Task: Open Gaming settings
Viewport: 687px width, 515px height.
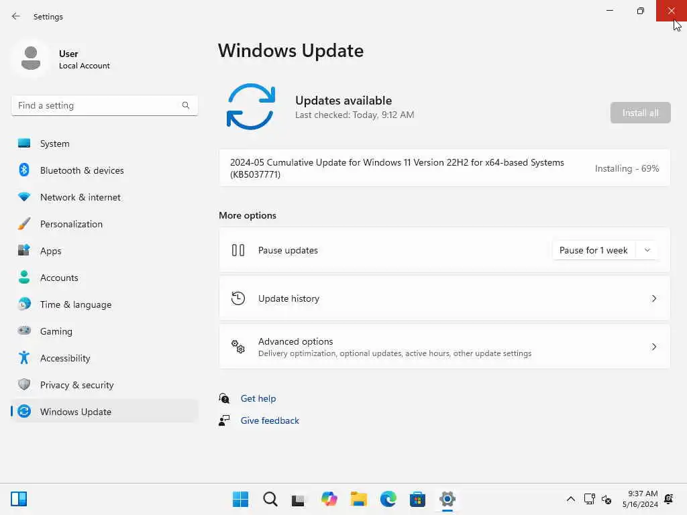Action: 104,331
